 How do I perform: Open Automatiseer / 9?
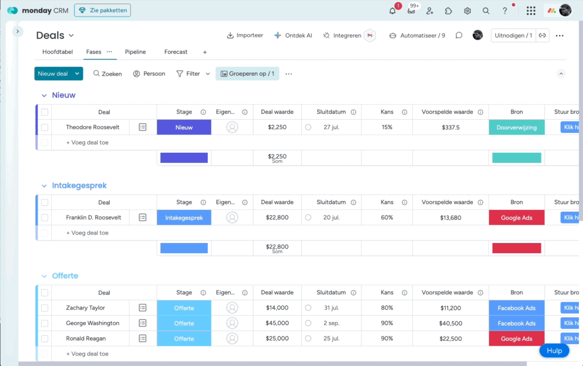click(417, 35)
